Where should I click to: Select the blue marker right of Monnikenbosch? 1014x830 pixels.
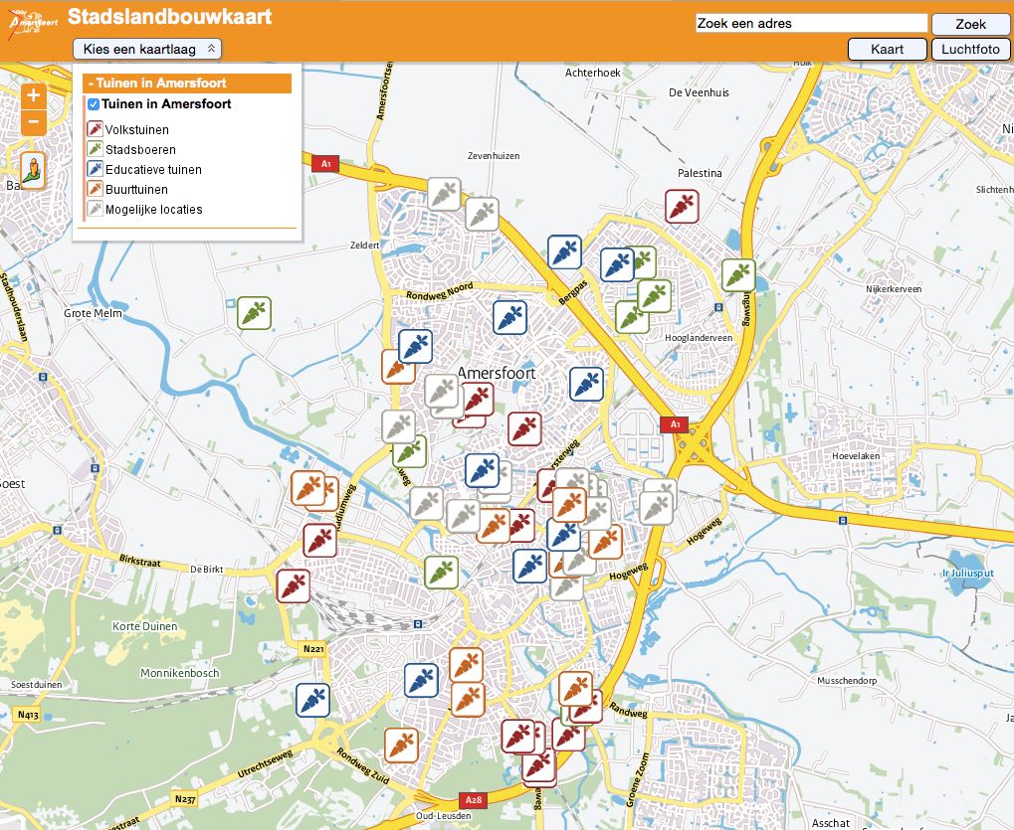click(312, 700)
